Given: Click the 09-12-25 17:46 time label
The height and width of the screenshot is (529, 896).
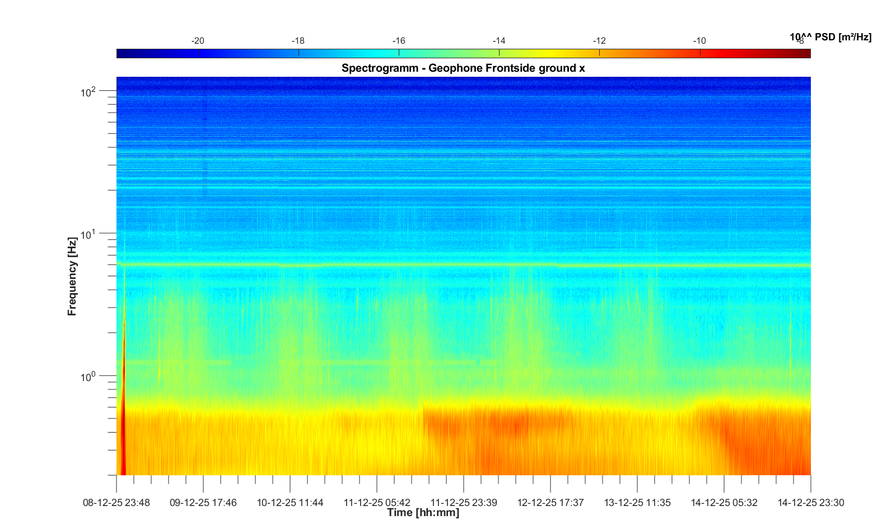Looking at the screenshot, I should (x=203, y=503).
